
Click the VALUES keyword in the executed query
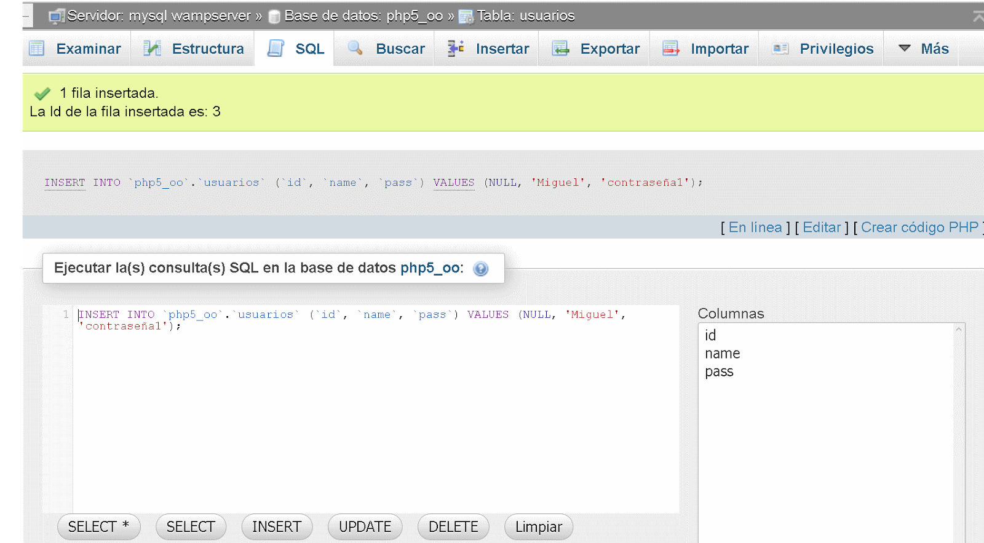454,183
